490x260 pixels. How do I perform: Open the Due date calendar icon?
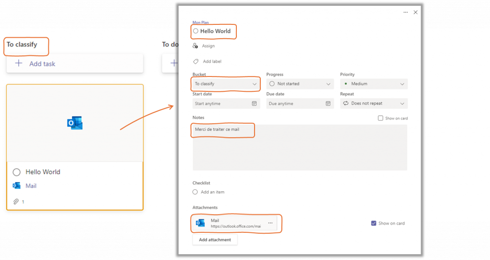click(x=328, y=104)
